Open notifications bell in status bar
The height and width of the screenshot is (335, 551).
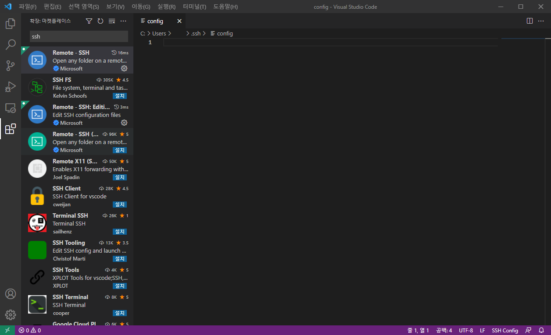tap(541, 331)
